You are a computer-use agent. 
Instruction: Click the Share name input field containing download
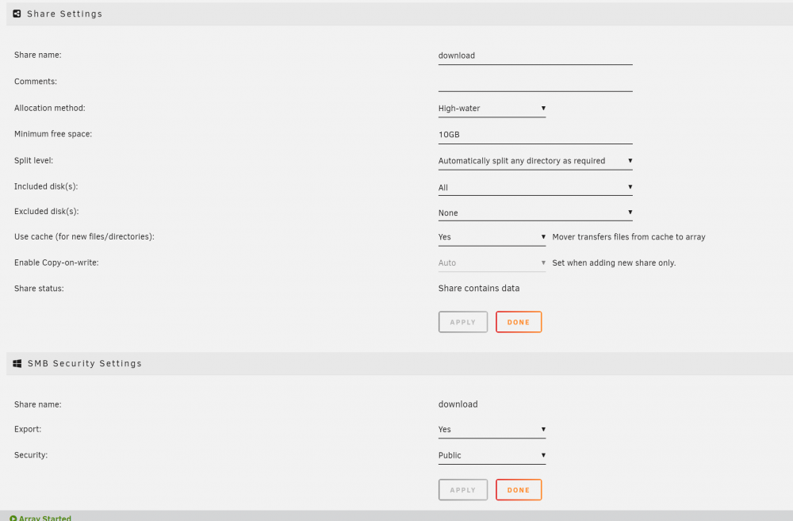coord(535,56)
